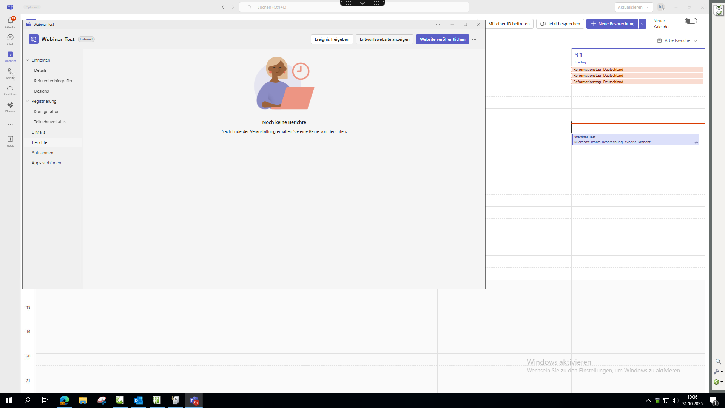Open the Anrufe phone icon
725x408 pixels.
[x=10, y=73]
